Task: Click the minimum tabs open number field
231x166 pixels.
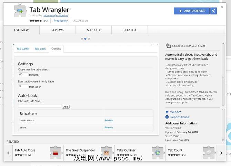Action: [x=23, y=86]
